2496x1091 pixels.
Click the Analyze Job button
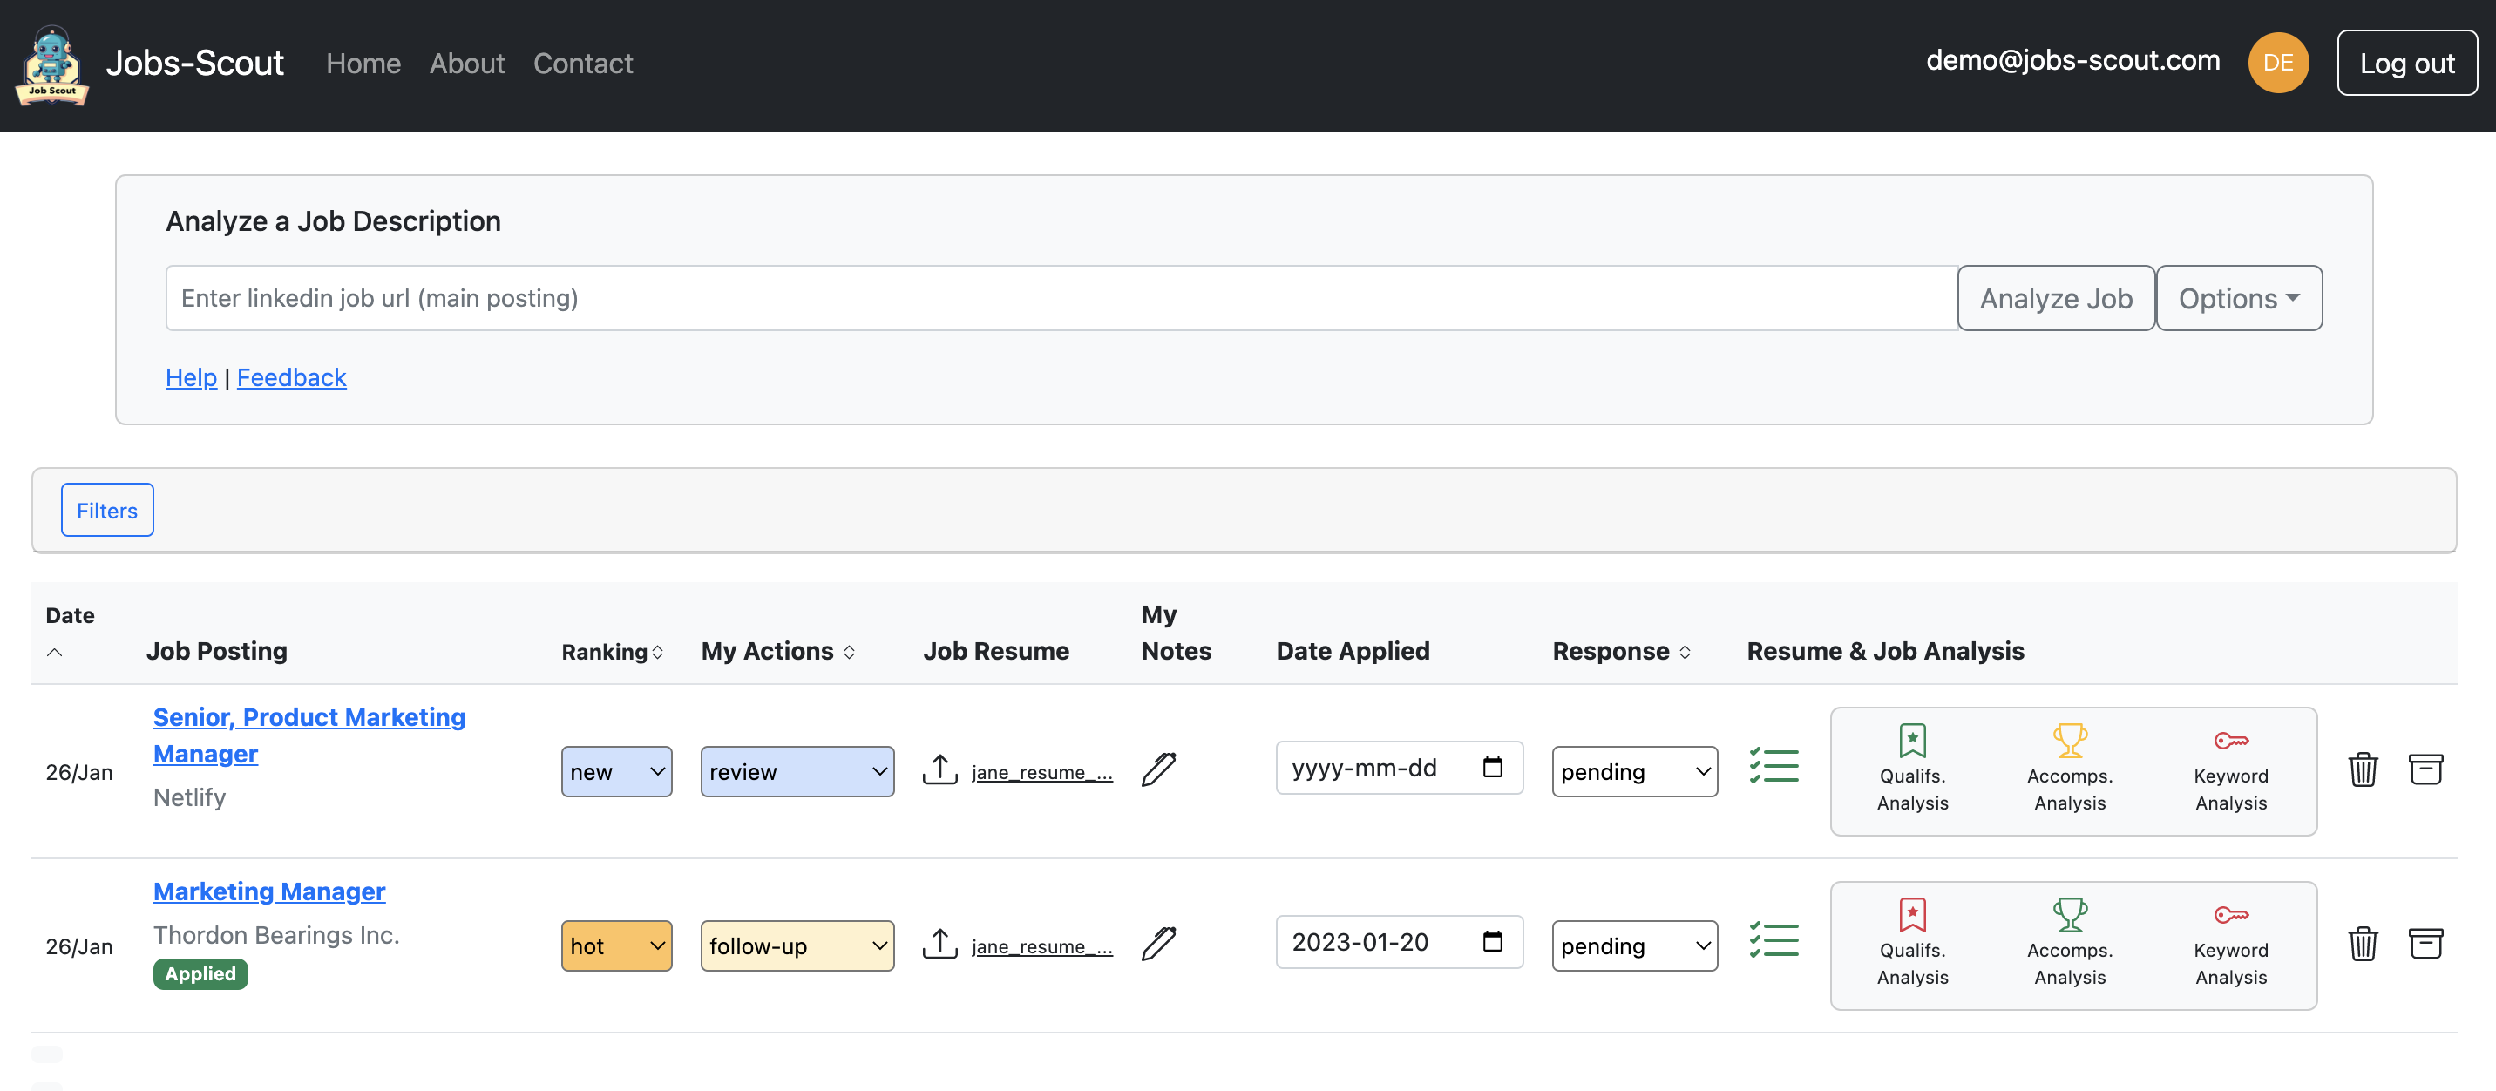point(2056,298)
